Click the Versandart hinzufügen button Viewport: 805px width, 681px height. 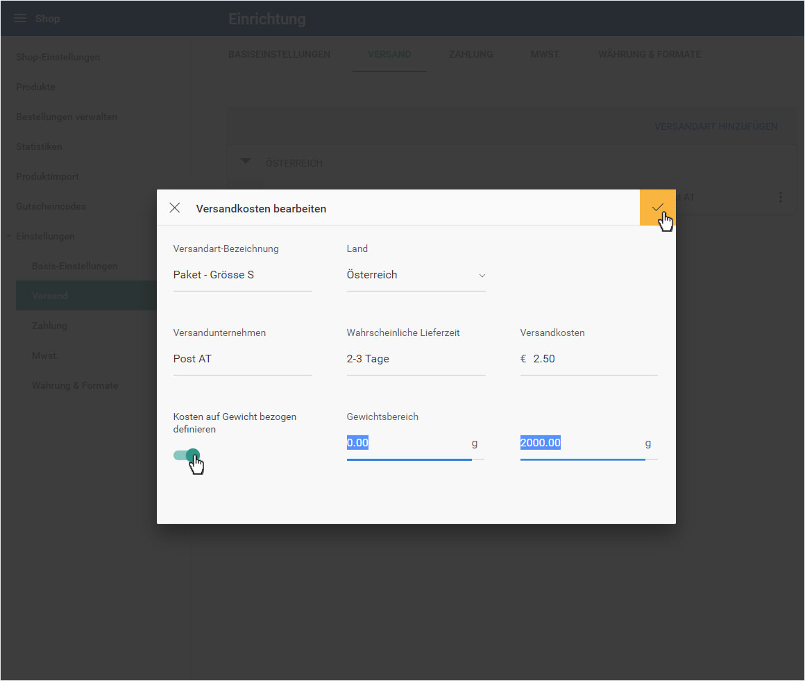click(x=715, y=126)
